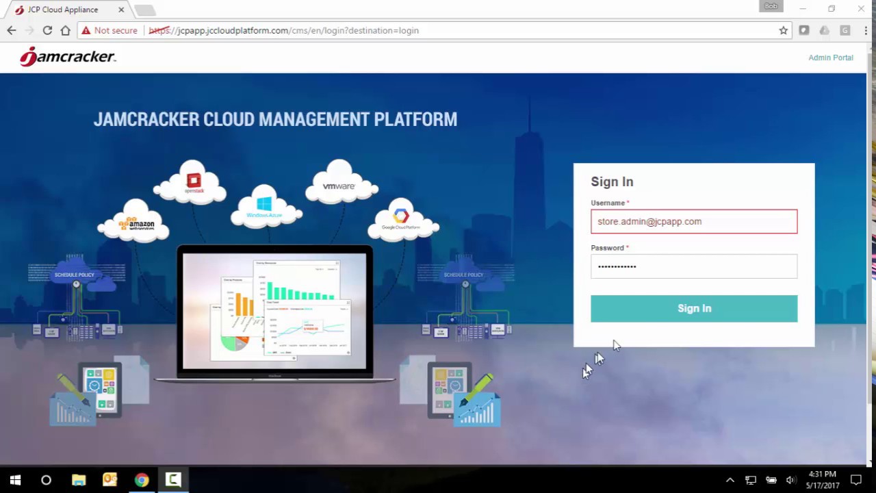Open the Windows Start menu
This screenshot has height=493, width=876.
coord(15,480)
